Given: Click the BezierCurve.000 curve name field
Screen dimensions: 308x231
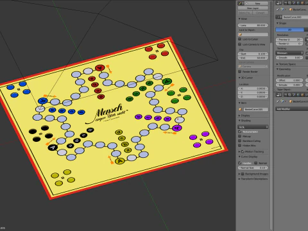Looking at the screenshot, I should (295, 17).
